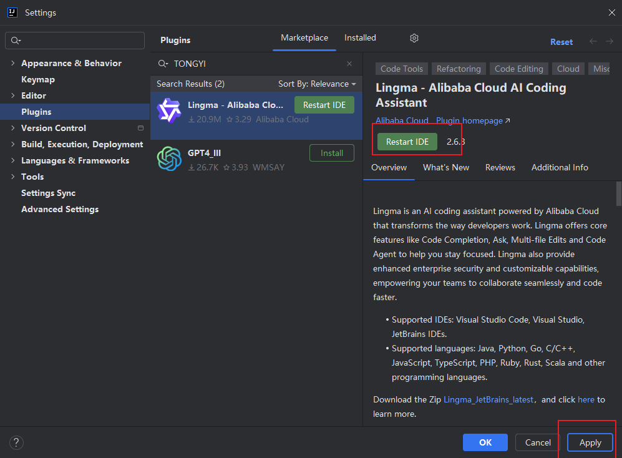622x458 pixels.
Task: Click the Code Tools tag
Action: 401,69
